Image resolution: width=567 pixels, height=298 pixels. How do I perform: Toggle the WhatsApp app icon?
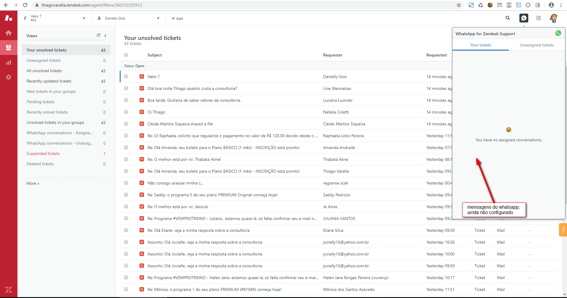524,18
